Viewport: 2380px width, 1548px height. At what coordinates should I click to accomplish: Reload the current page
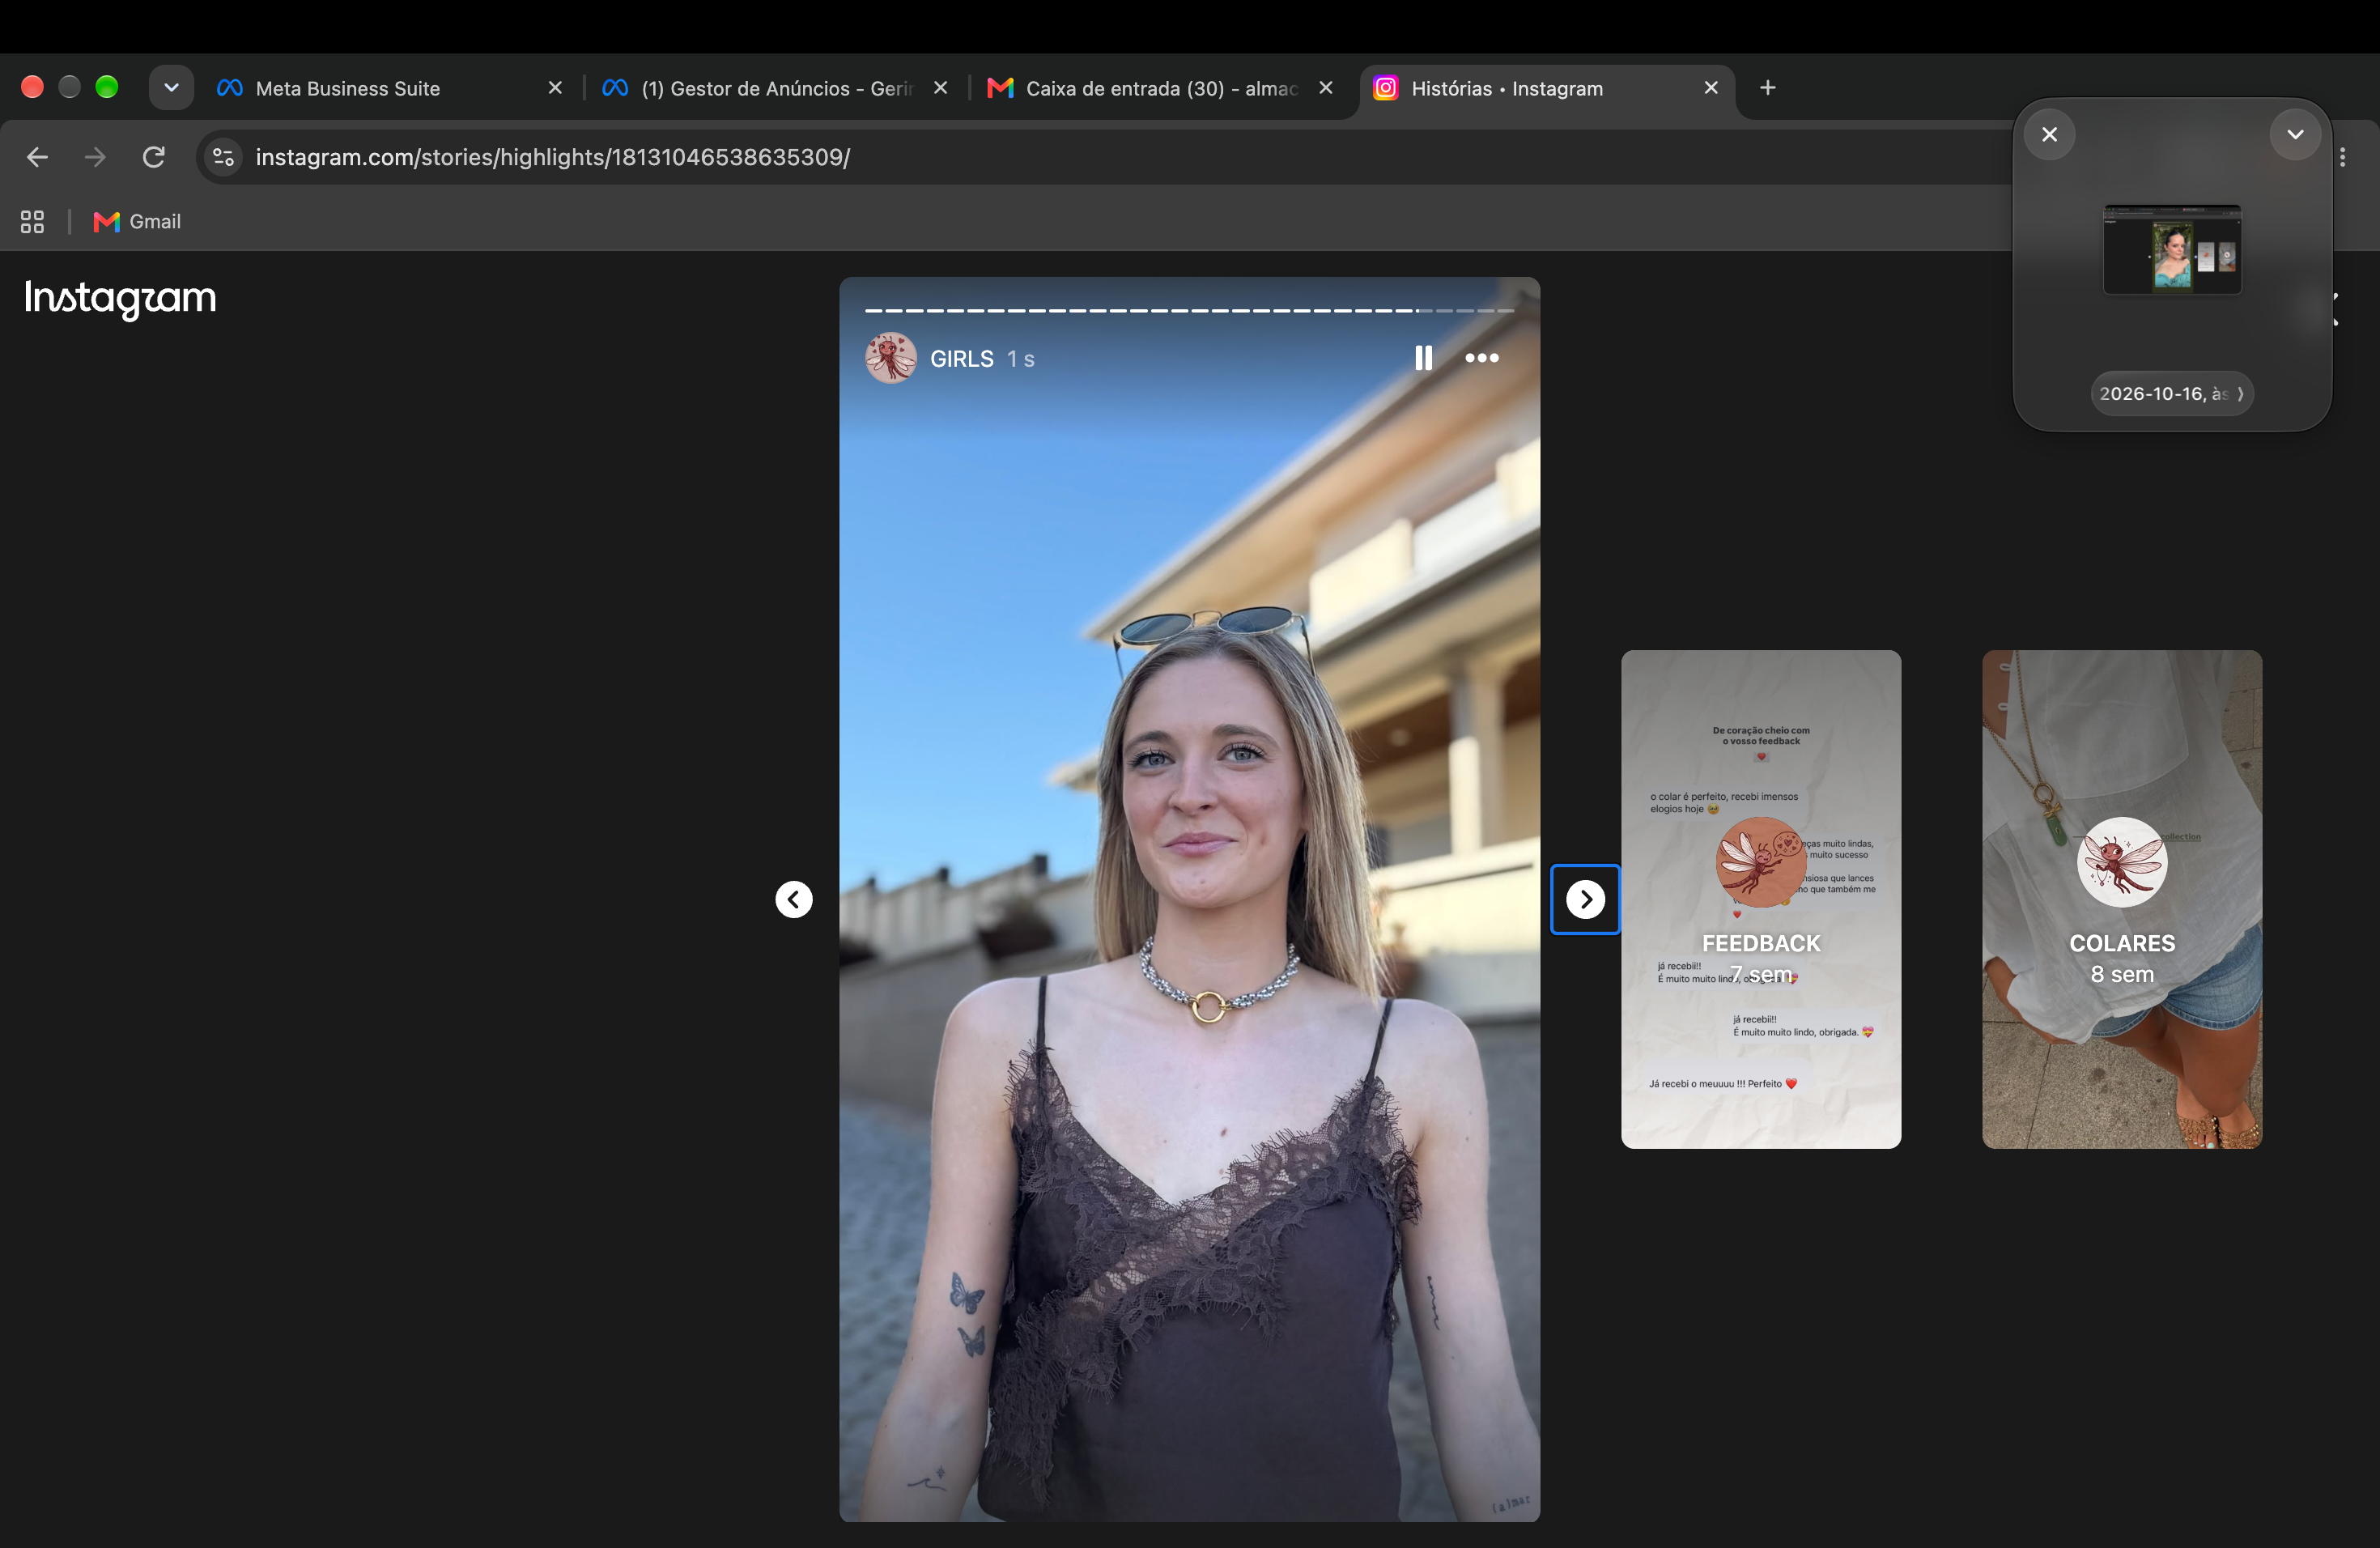pos(153,157)
